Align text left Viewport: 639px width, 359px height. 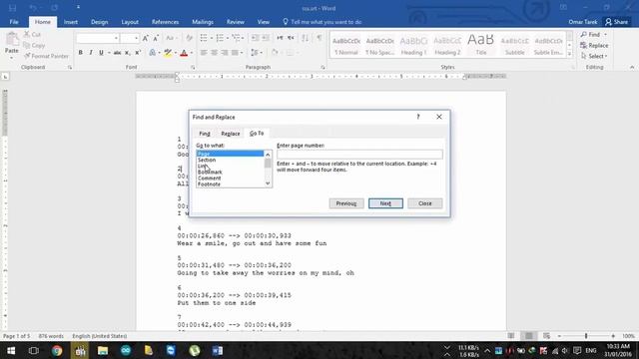point(204,53)
